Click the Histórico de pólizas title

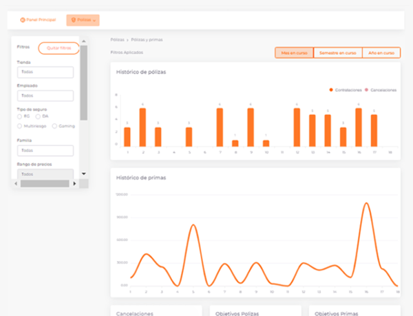(141, 72)
